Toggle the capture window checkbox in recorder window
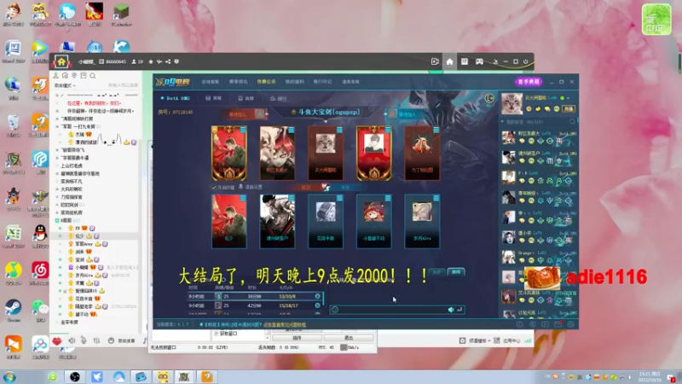Screen dimensions: 682x384 click(x=217, y=334)
